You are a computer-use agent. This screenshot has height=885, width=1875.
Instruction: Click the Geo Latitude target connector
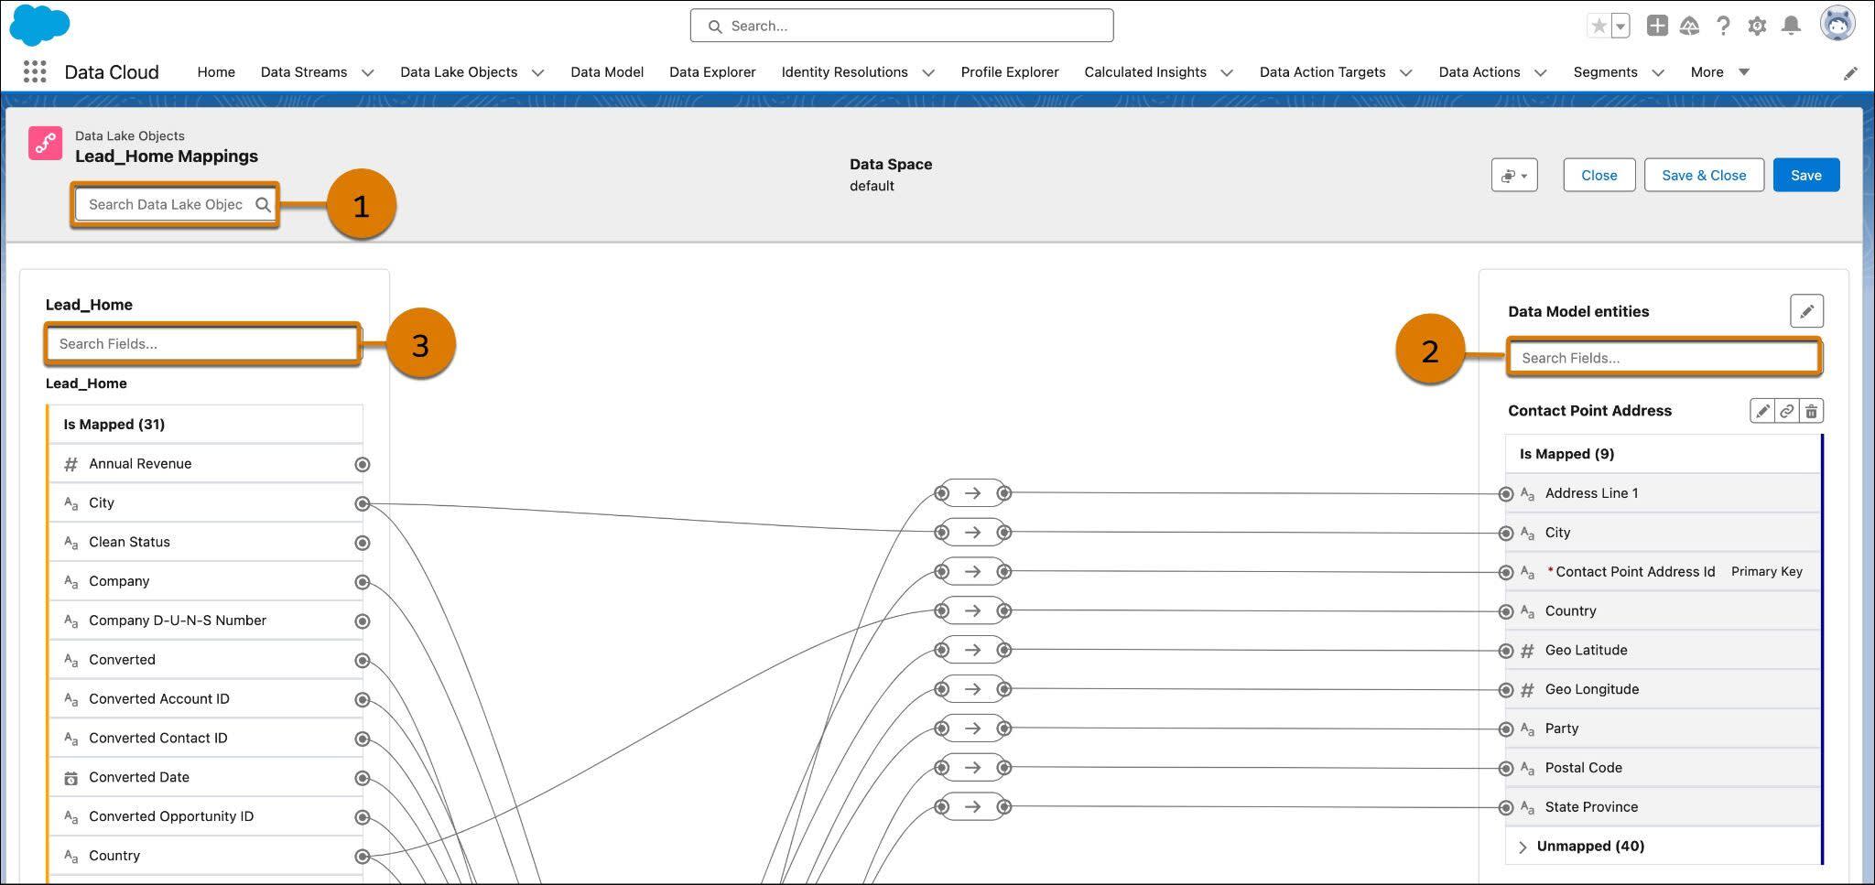point(1506,651)
